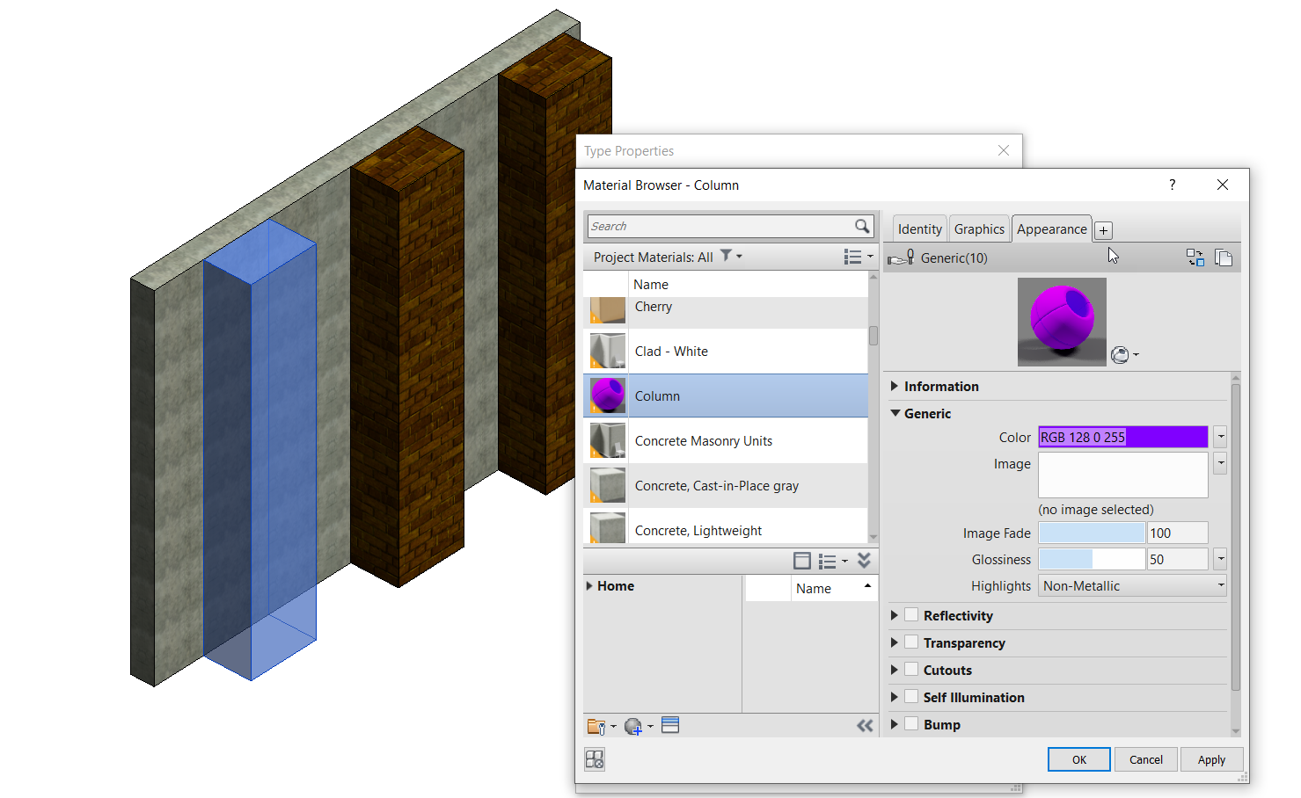The width and height of the screenshot is (1301, 798).
Task: Click the RGB 128 0 255 color swatch
Action: click(x=1122, y=437)
